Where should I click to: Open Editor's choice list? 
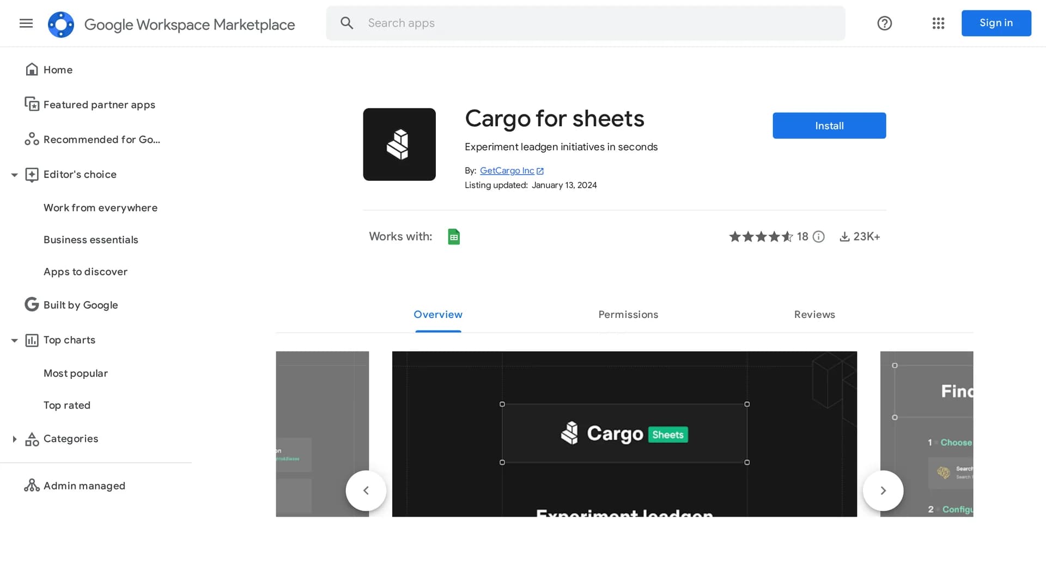pos(80,174)
